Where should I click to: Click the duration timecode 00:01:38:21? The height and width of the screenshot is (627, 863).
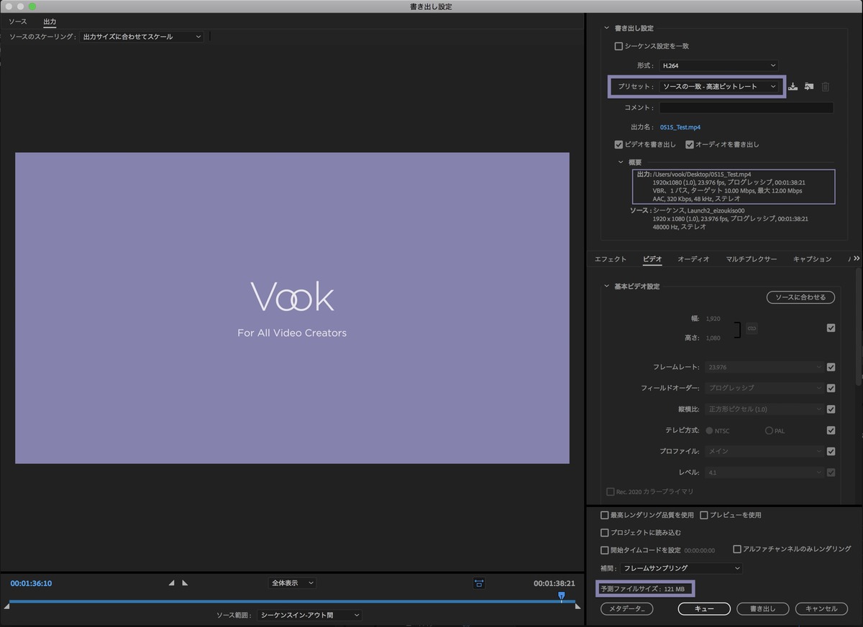pyautogui.click(x=554, y=583)
